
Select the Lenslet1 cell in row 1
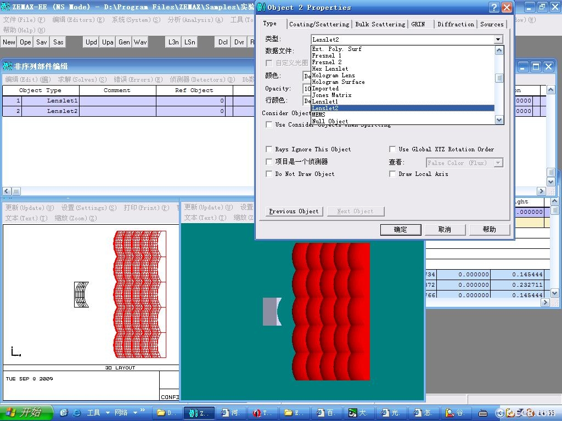click(x=50, y=101)
